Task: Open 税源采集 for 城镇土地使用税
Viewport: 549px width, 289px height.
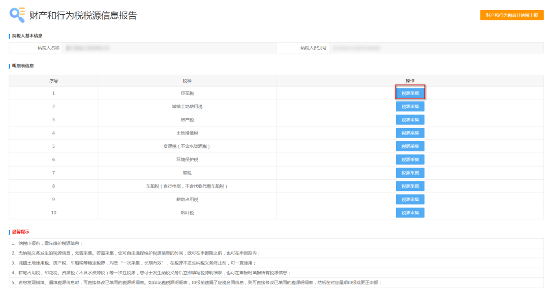Action: pos(410,107)
